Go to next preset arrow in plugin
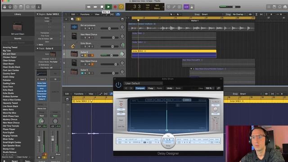This screenshot has width=288, height=162. pyautogui.click(x=131, y=88)
